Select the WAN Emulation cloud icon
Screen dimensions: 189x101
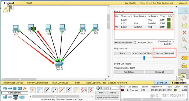10,97
